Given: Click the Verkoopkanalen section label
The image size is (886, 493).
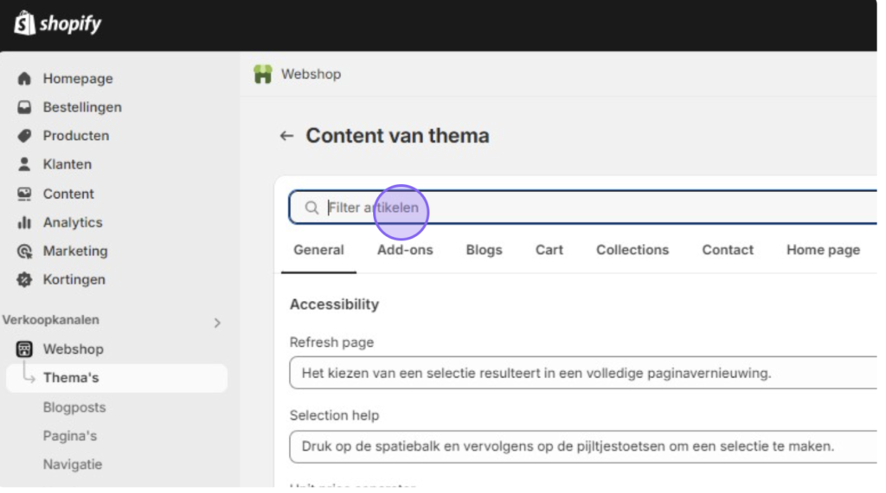Looking at the screenshot, I should tap(50, 320).
